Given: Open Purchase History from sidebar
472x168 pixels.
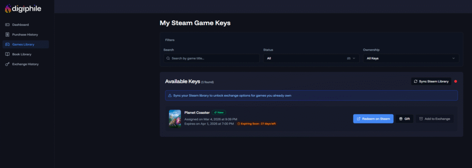Looking at the screenshot, I should 26,35.
